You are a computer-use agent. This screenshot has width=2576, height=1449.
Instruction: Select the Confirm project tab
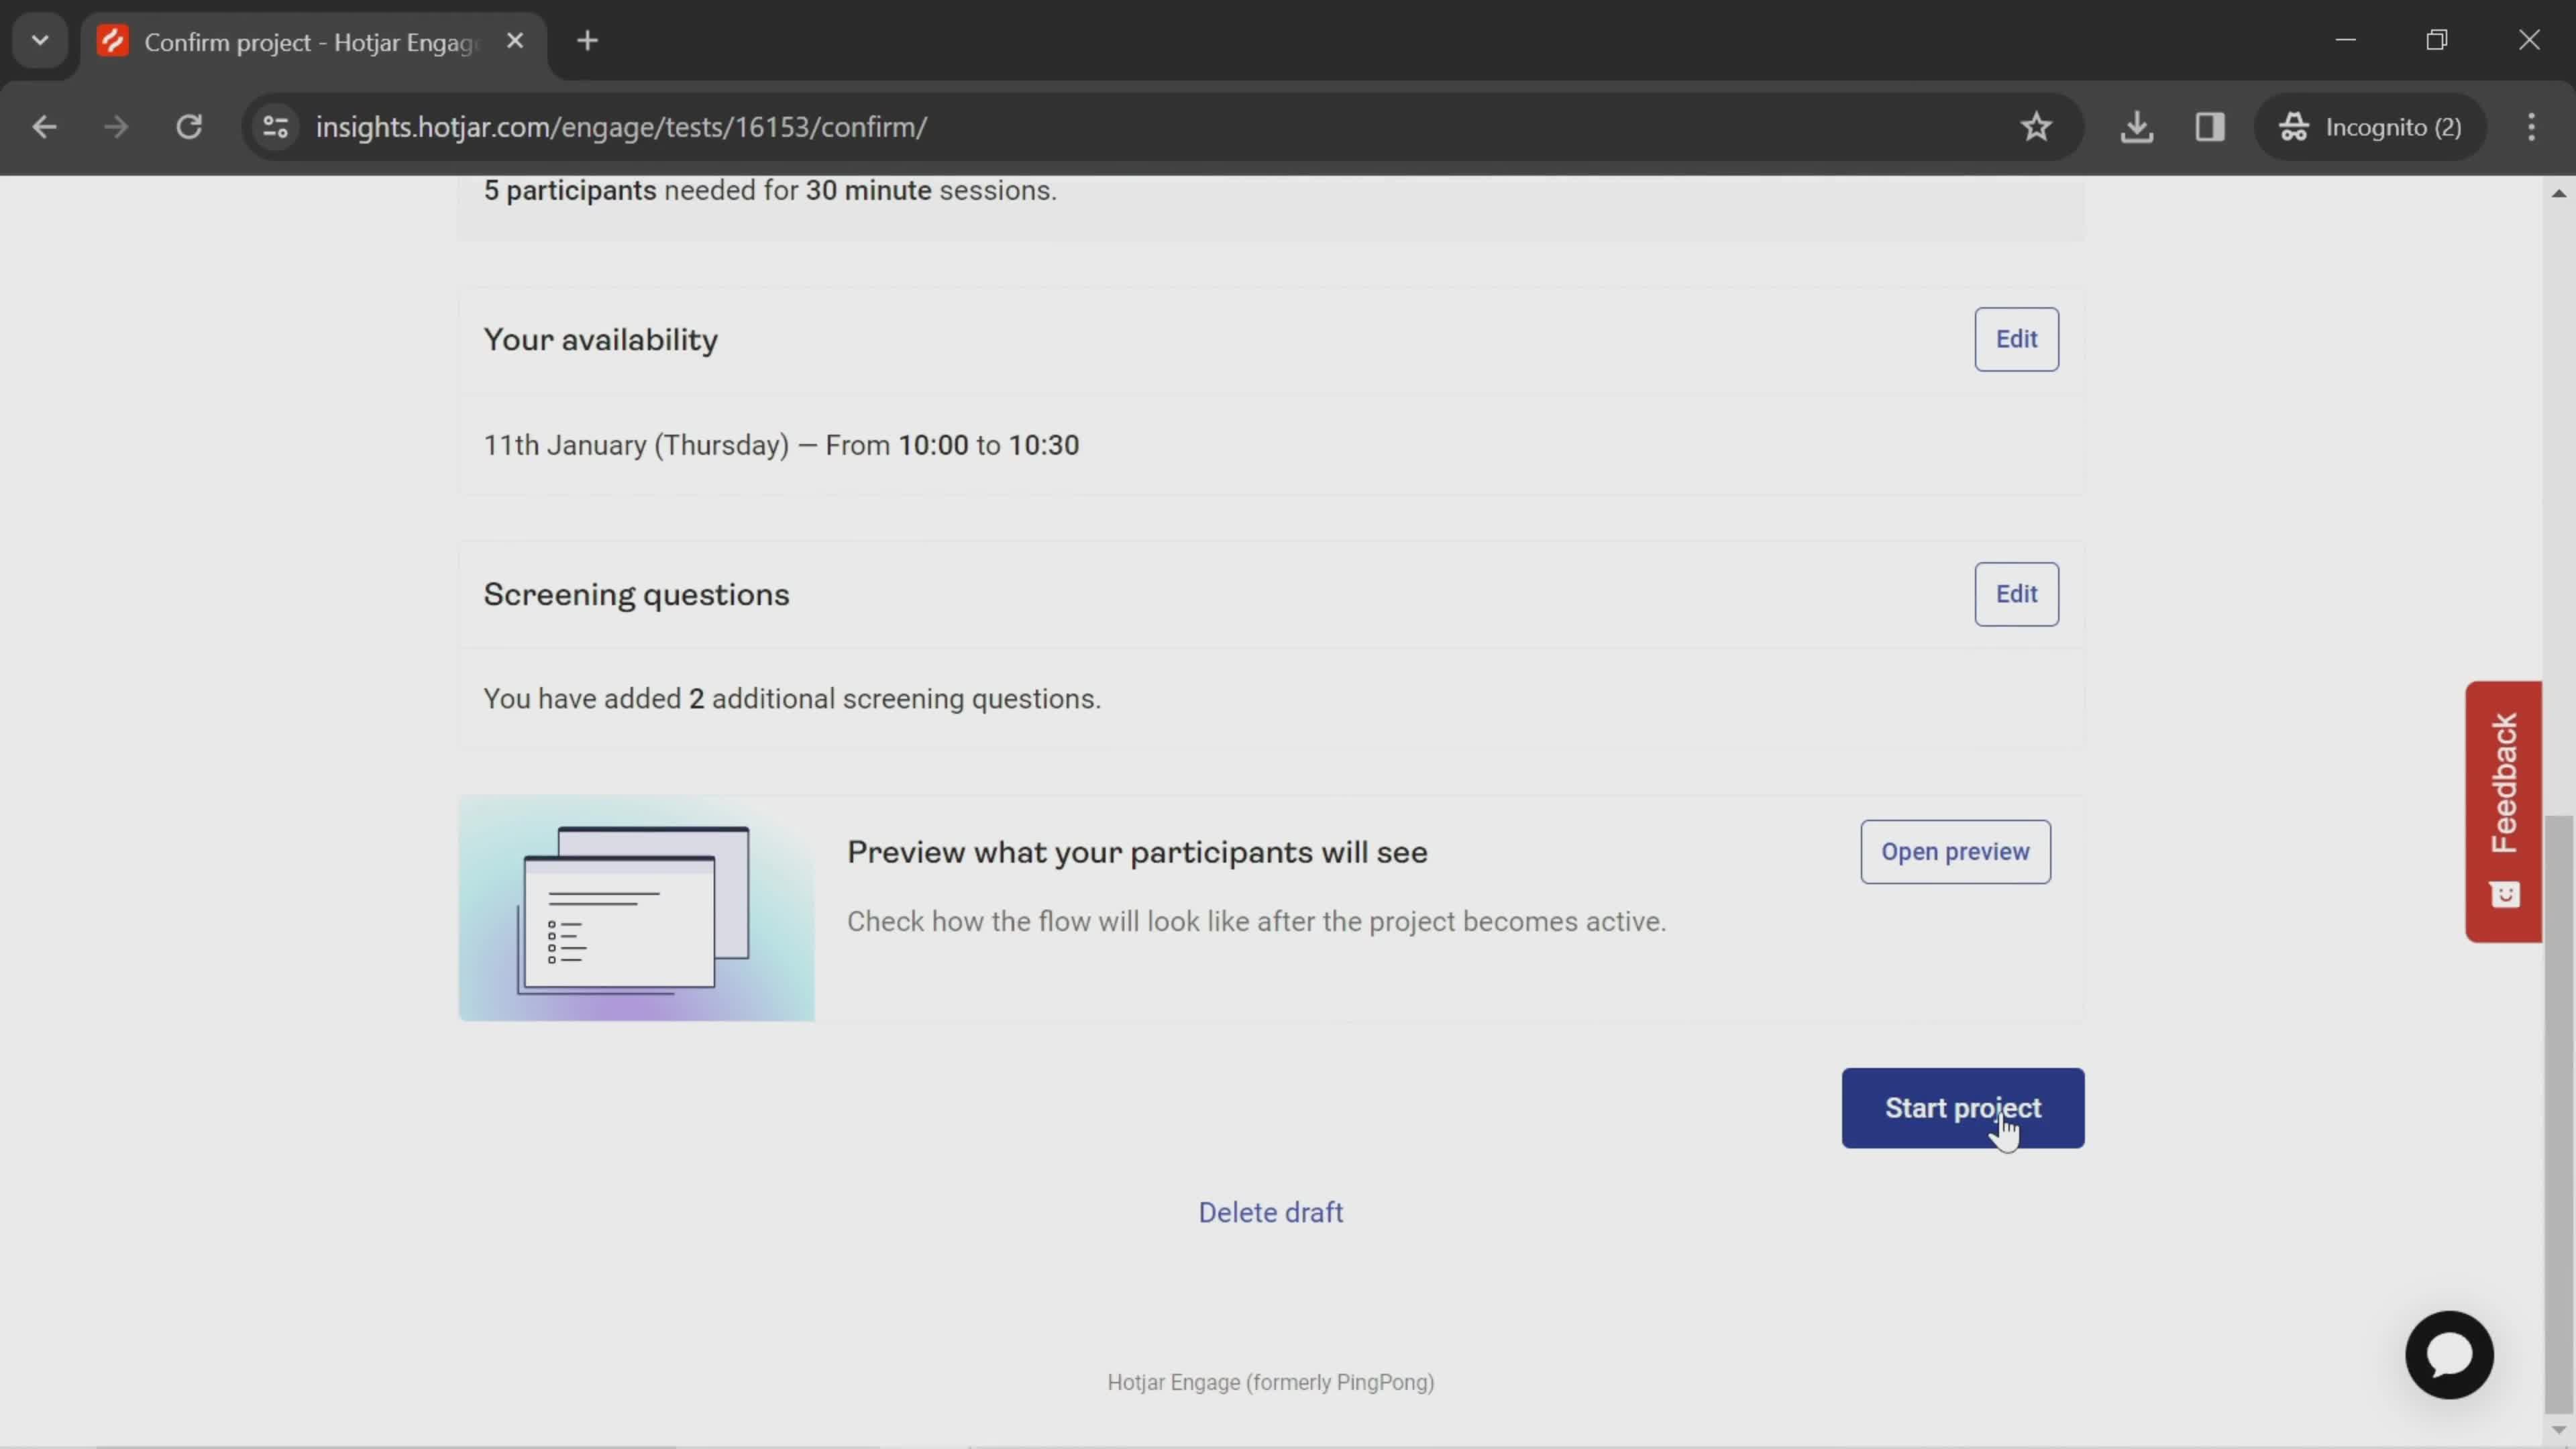[314, 42]
